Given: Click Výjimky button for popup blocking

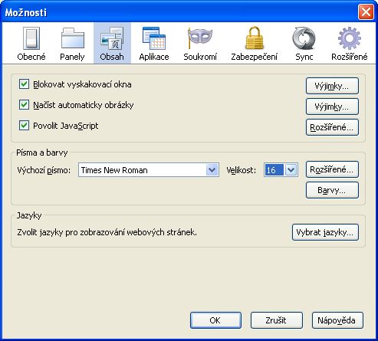Looking at the screenshot, I should (x=332, y=86).
